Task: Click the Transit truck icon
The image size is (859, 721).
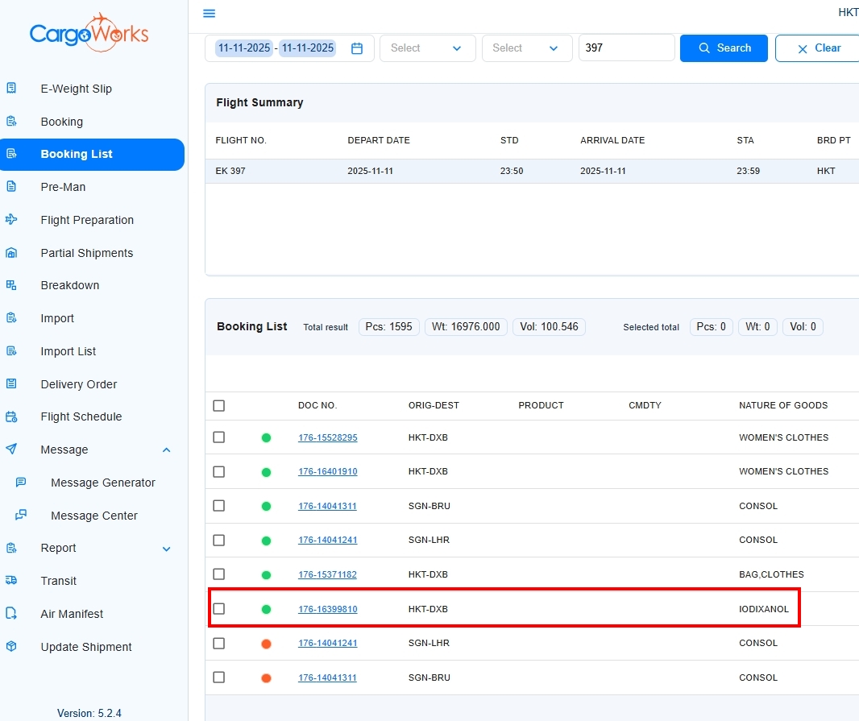Action: [x=11, y=581]
